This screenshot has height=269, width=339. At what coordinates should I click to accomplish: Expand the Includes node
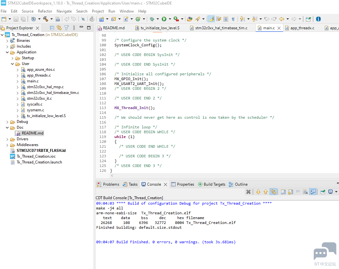(x=7, y=46)
